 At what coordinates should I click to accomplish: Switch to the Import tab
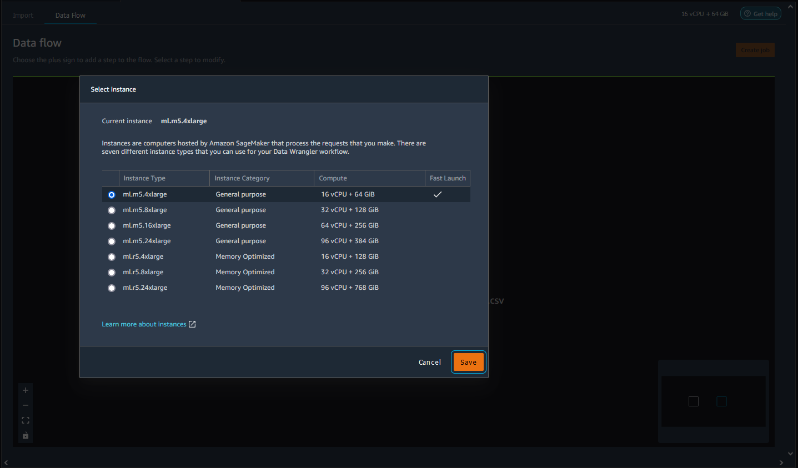tap(23, 15)
